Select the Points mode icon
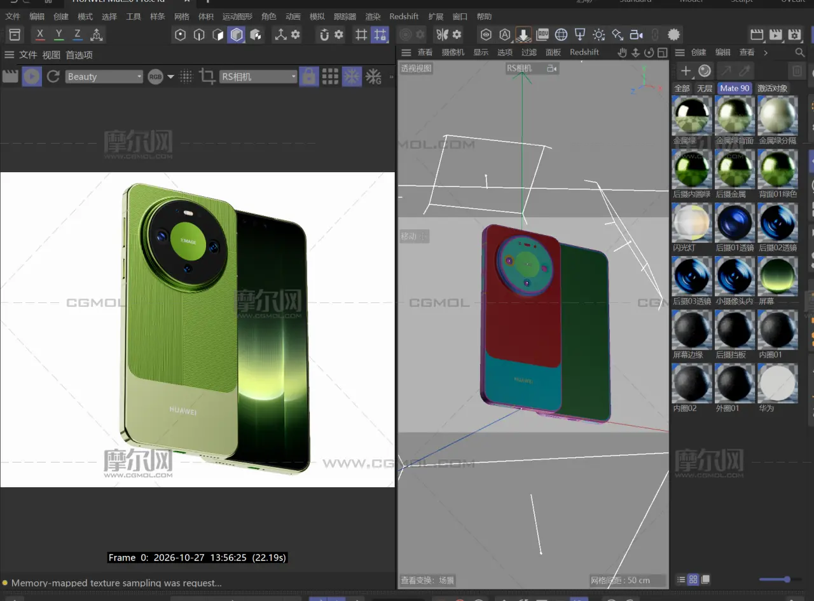Image resolution: width=814 pixels, height=601 pixels. pos(181,35)
